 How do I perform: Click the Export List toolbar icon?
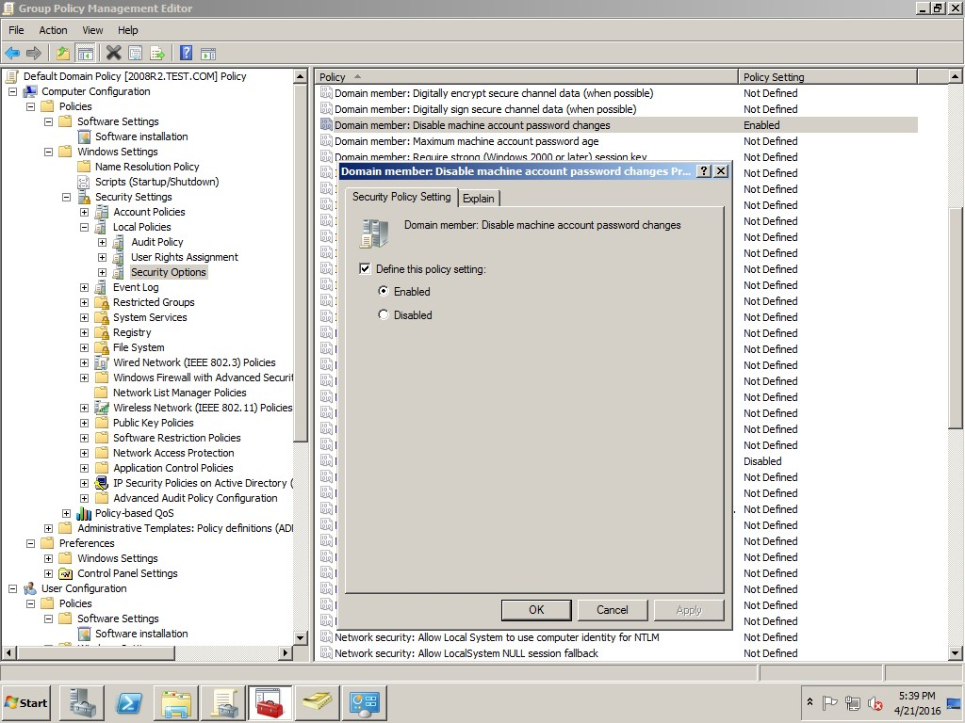click(x=157, y=54)
